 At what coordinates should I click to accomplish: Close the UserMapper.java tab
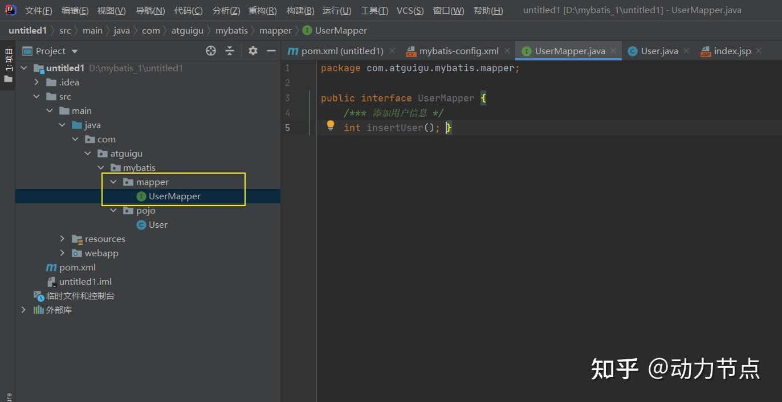(x=613, y=51)
